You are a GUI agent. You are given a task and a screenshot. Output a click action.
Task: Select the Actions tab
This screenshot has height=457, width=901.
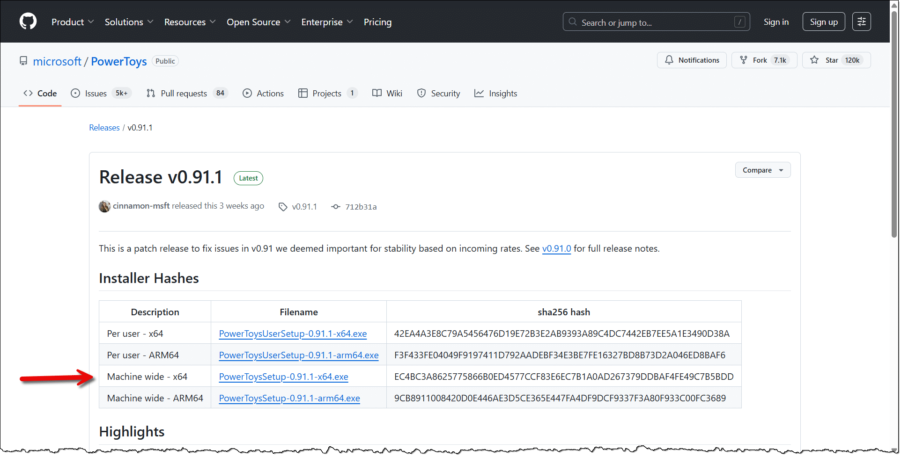[263, 94]
